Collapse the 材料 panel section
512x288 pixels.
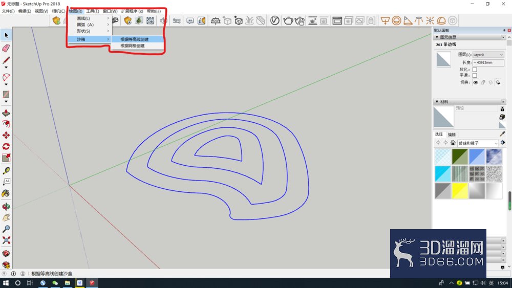437,102
